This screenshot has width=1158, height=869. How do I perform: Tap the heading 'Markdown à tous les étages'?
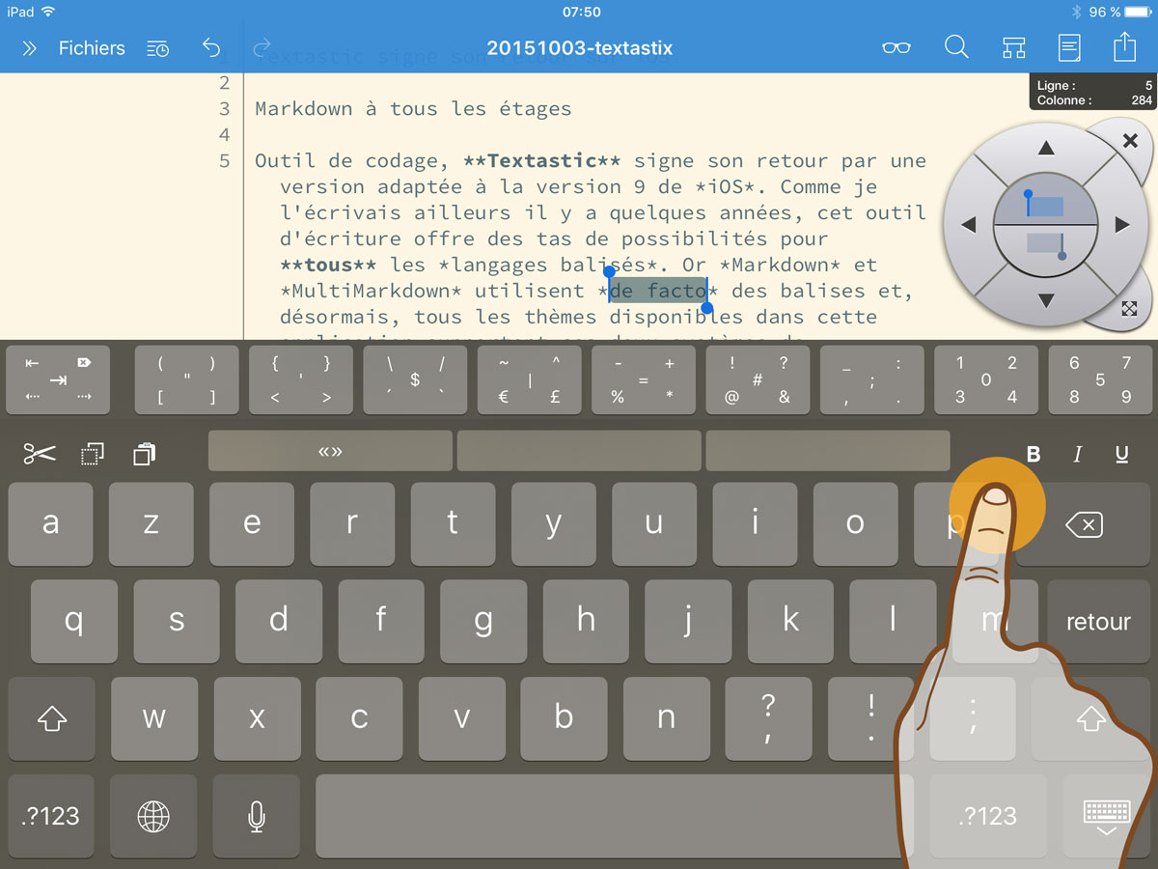[413, 109]
